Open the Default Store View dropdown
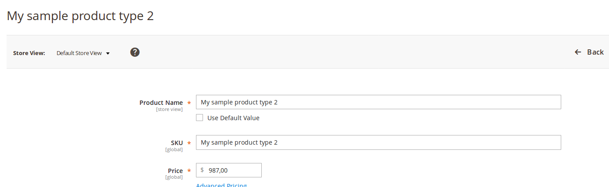The image size is (609, 187). coord(79,53)
